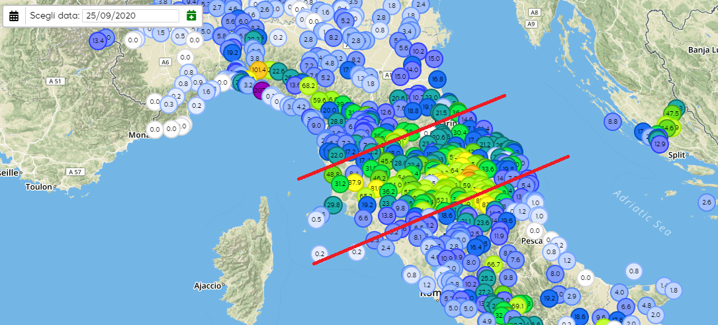
Task: Open the 13.4 marker in the Alps
Action: tap(98, 40)
